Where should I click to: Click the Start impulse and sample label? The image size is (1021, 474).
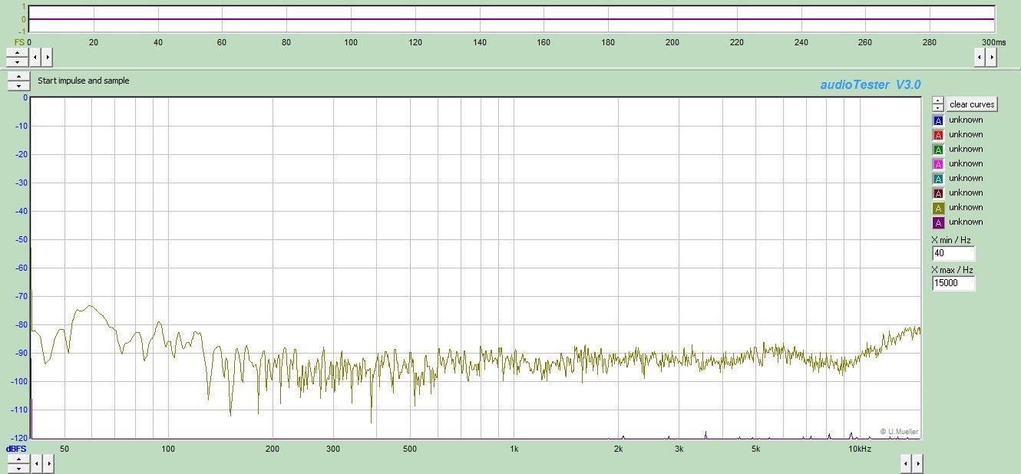[84, 81]
